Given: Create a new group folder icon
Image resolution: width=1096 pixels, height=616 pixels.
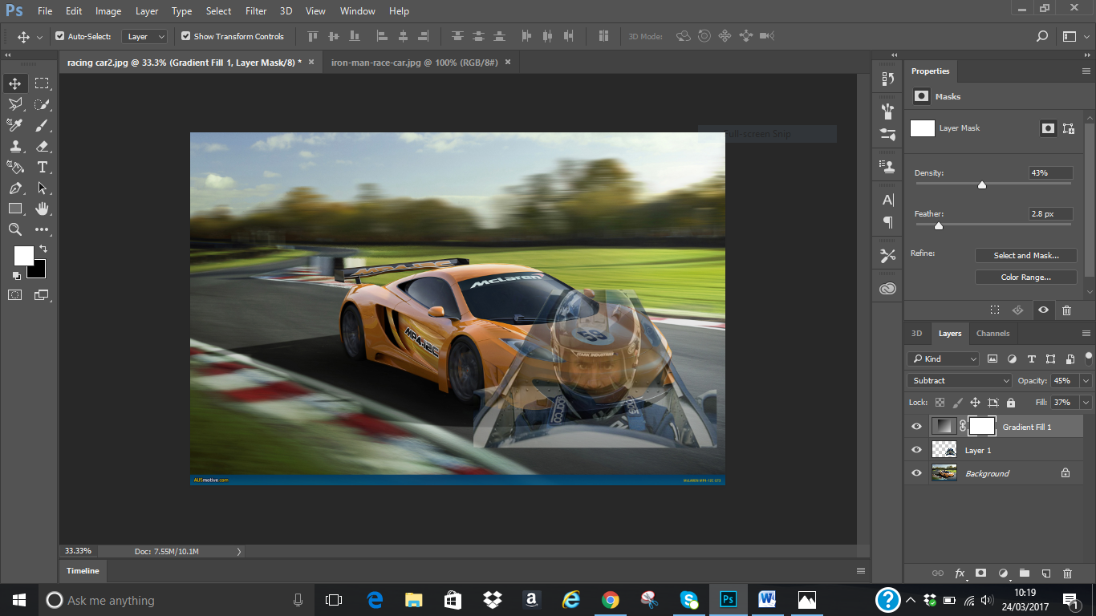Looking at the screenshot, I should [x=1024, y=573].
